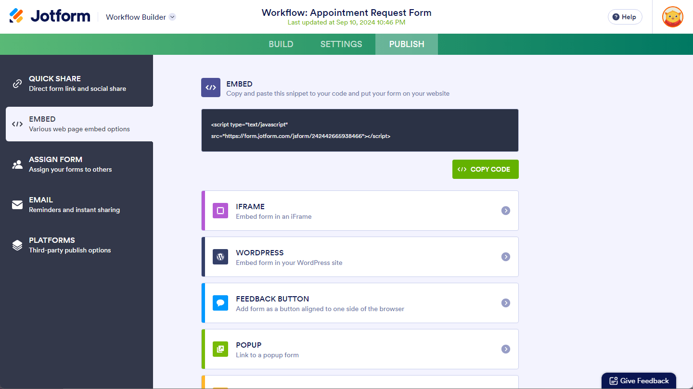The image size is (693, 389).
Task: Click the Embed code icon in sidebar
Action: pos(17,124)
